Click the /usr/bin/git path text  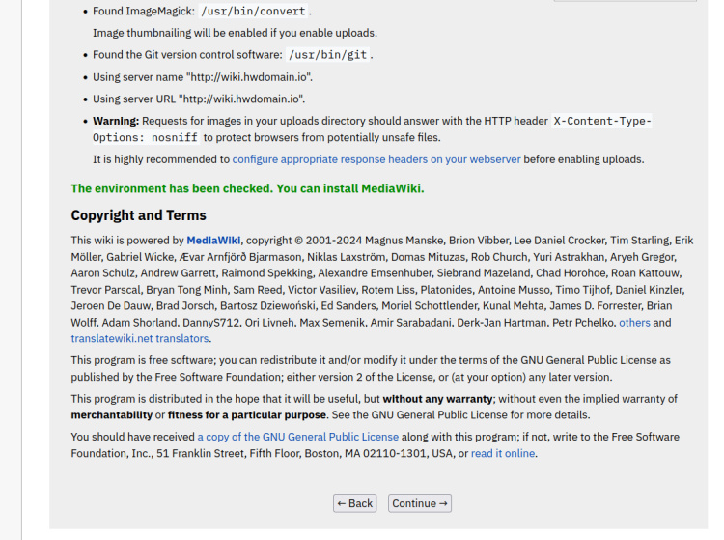click(328, 55)
